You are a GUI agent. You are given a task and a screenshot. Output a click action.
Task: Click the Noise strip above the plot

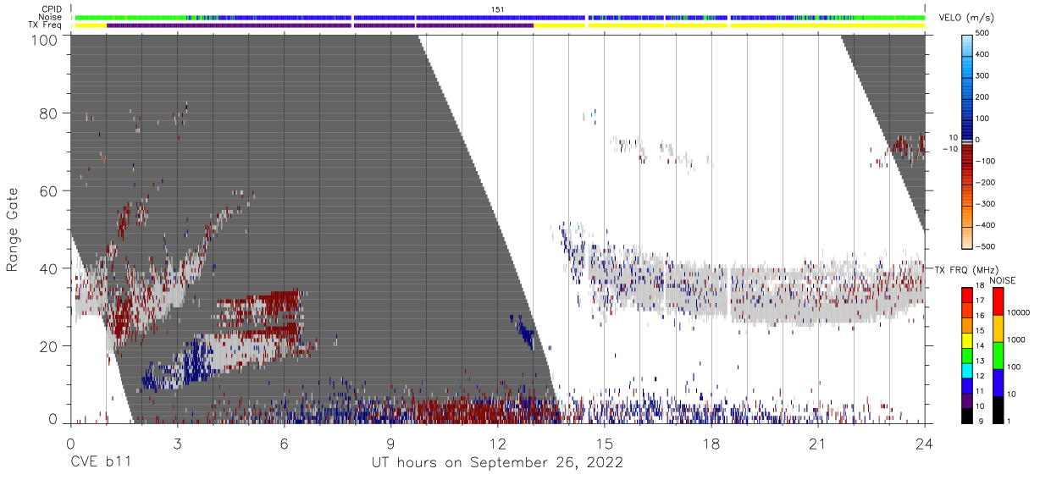[498, 17]
